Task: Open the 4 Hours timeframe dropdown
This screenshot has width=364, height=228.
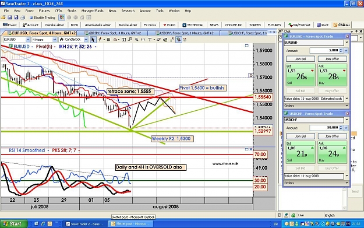Action: (55, 40)
